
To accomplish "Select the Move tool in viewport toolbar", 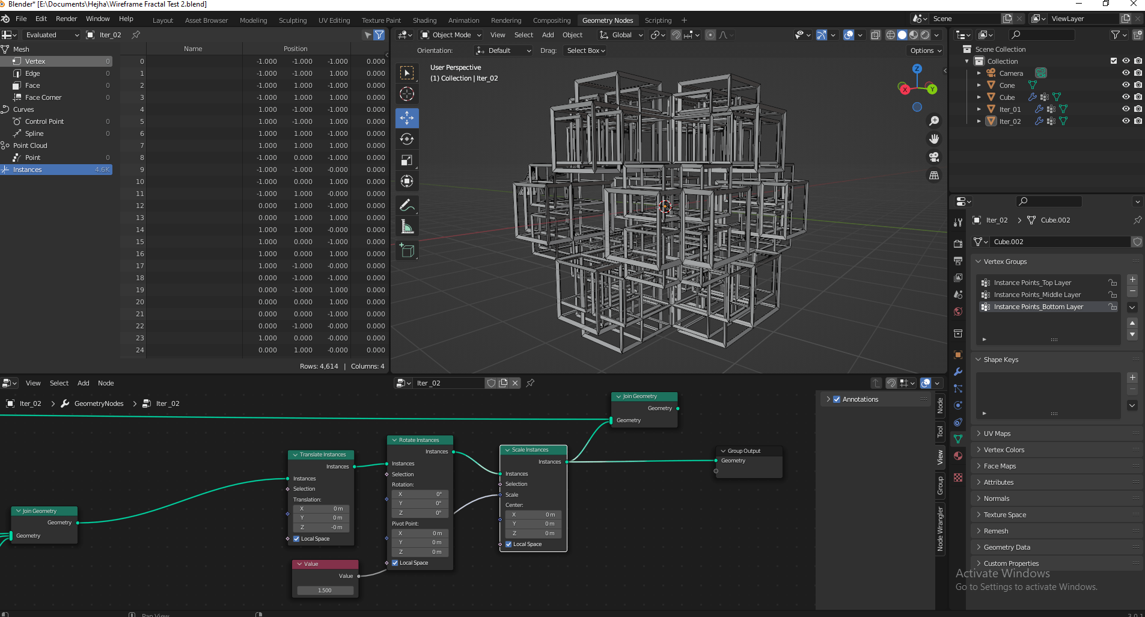I will pos(407,118).
